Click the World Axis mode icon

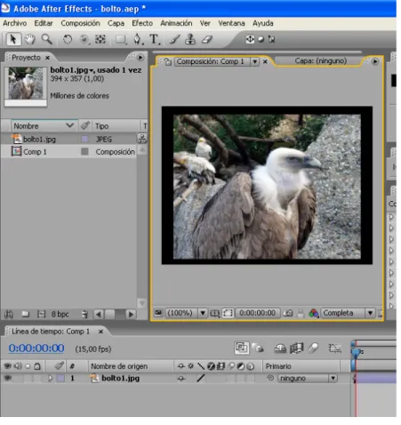[x=261, y=39]
